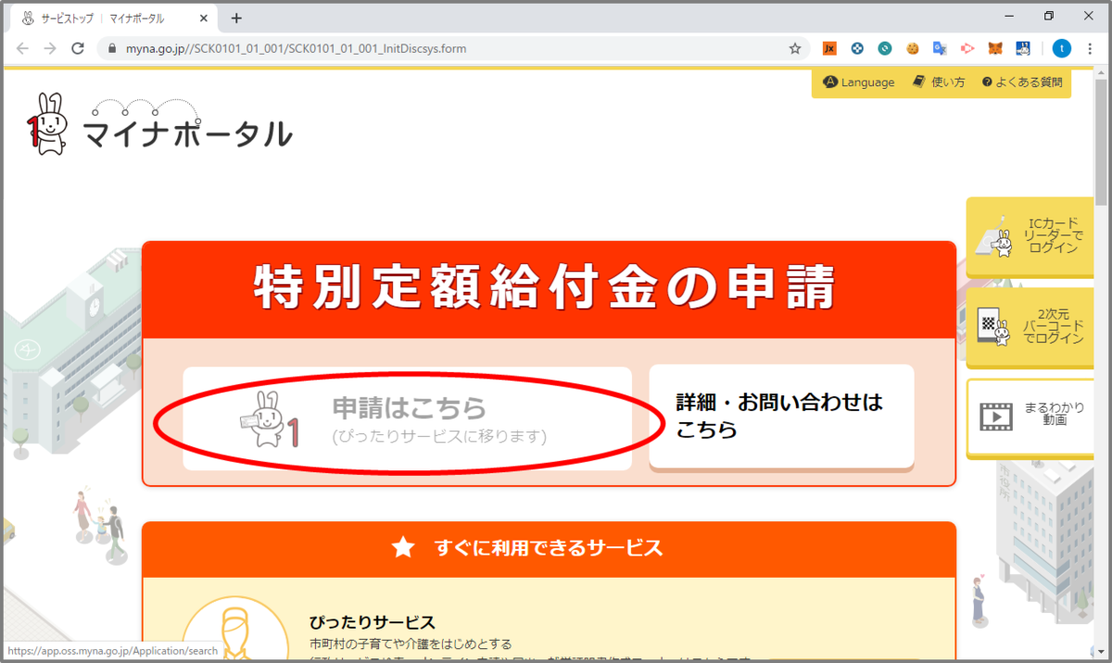Click the マイナポータル rabbit logo
Image resolution: width=1112 pixels, height=663 pixels.
(158, 123)
